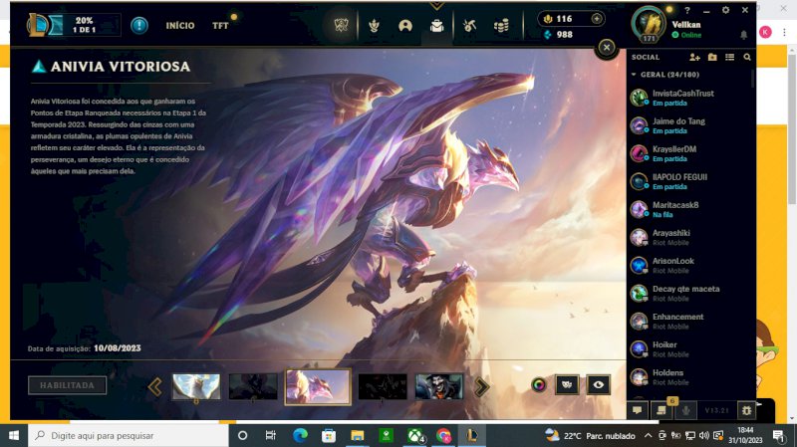The image size is (797, 447).
Task: Open Microsoft Edge from the taskbar
Action: point(300,435)
